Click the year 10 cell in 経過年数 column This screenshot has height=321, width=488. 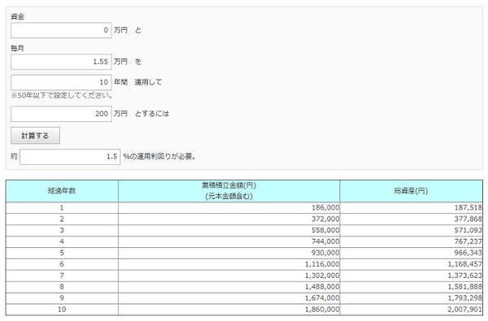(x=62, y=309)
